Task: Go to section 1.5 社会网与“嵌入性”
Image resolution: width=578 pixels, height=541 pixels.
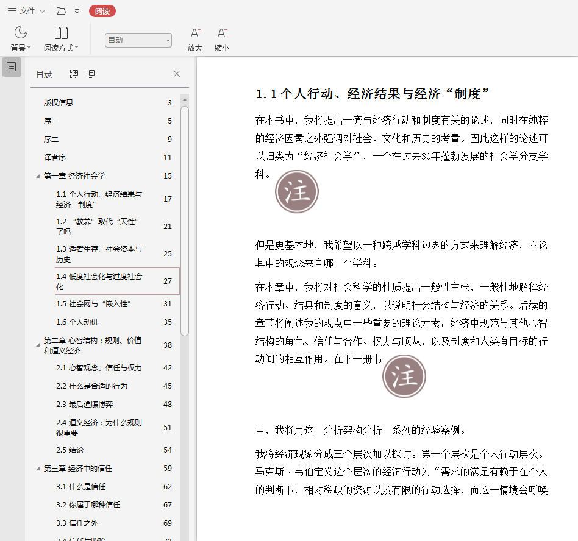Action: pos(93,304)
